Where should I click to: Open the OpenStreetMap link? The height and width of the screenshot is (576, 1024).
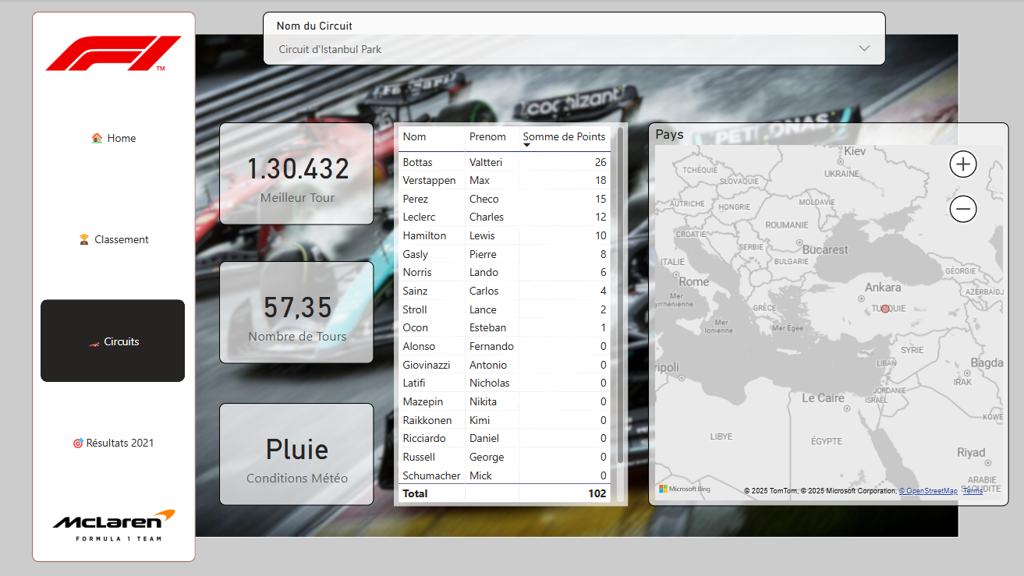point(928,491)
